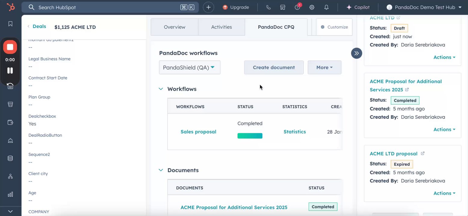Click the Dealcheckbox value Yes
Image resolution: width=468 pixels, height=216 pixels.
(32, 124)
